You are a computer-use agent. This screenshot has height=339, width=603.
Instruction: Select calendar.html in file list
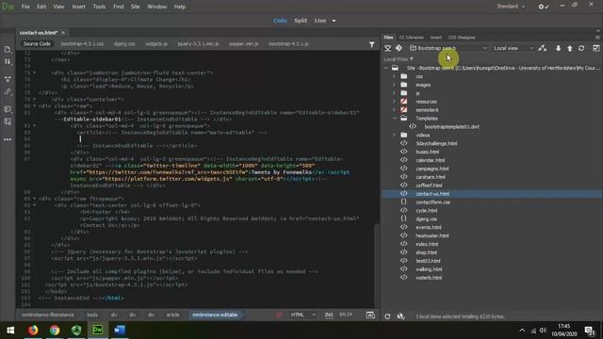[430, 160]
